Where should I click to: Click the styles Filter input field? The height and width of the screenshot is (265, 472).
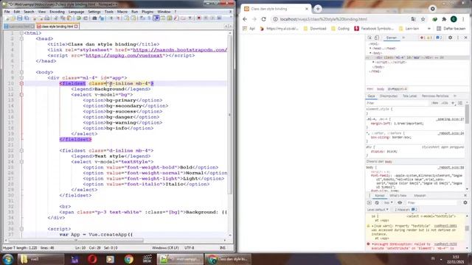[x=398, y=103]
